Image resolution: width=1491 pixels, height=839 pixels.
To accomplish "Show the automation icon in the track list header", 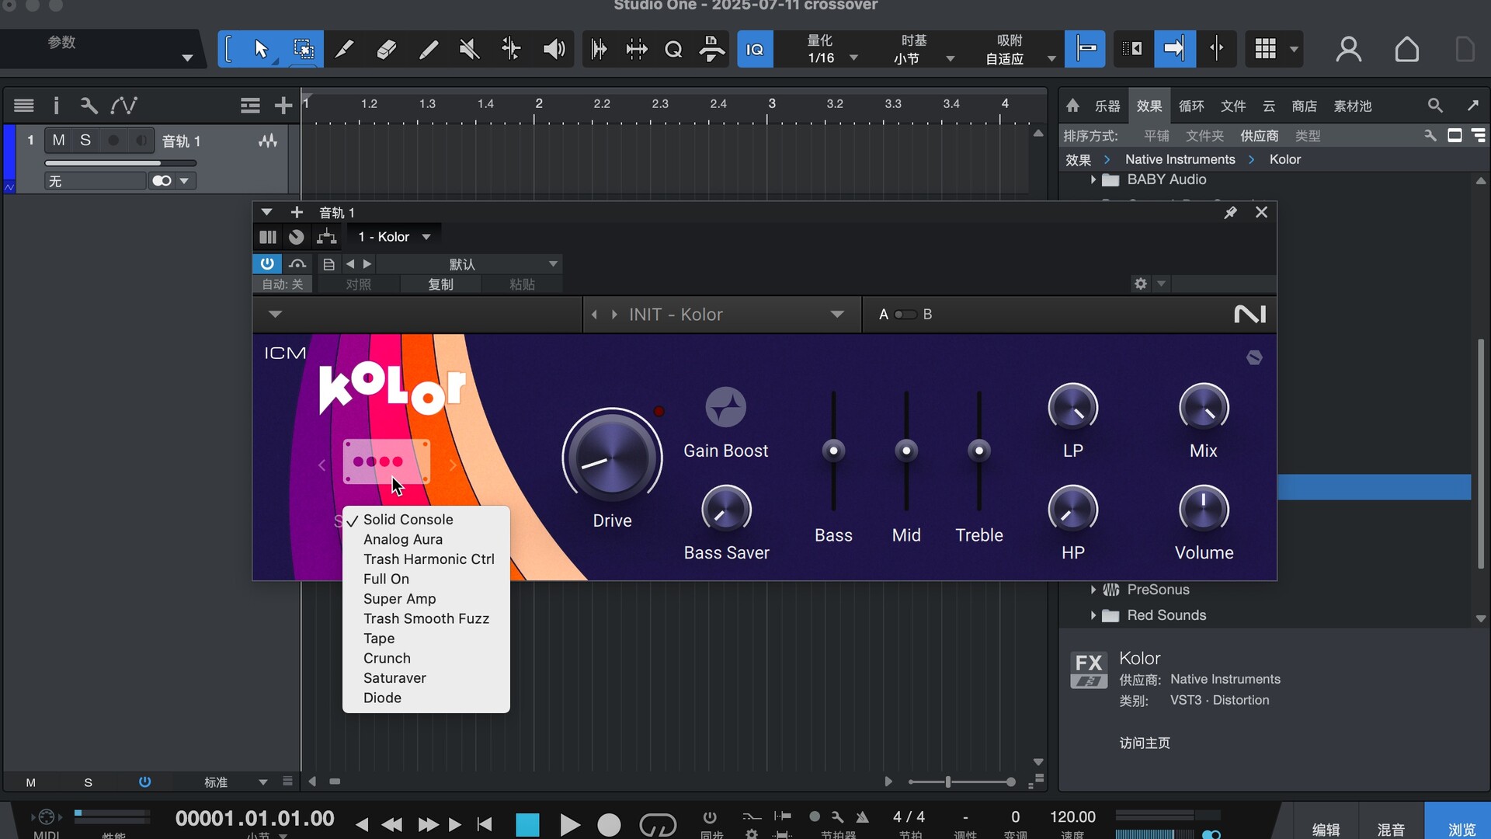I will pyautogui.click(x=123, y=106).
